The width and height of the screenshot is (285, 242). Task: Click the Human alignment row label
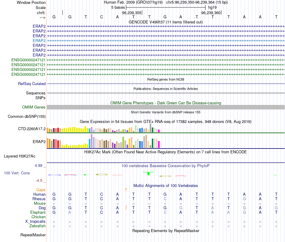tap(39, 194)
